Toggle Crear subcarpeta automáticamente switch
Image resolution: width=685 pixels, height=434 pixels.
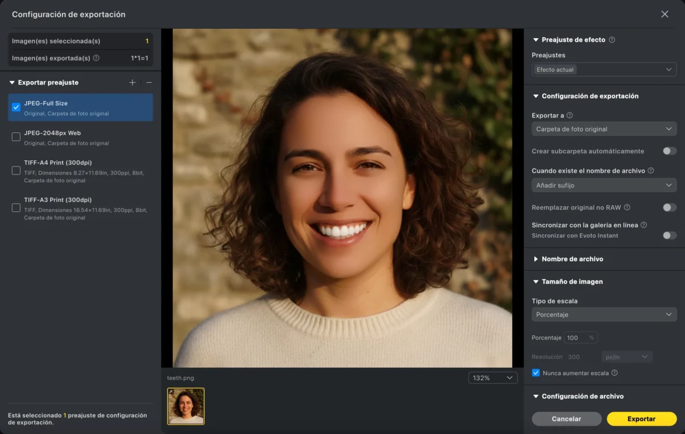pyautogui.click(x=669, y=151)
